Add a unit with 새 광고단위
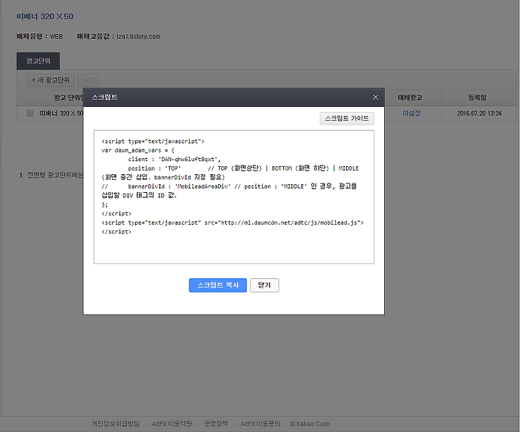 [51, 80]
